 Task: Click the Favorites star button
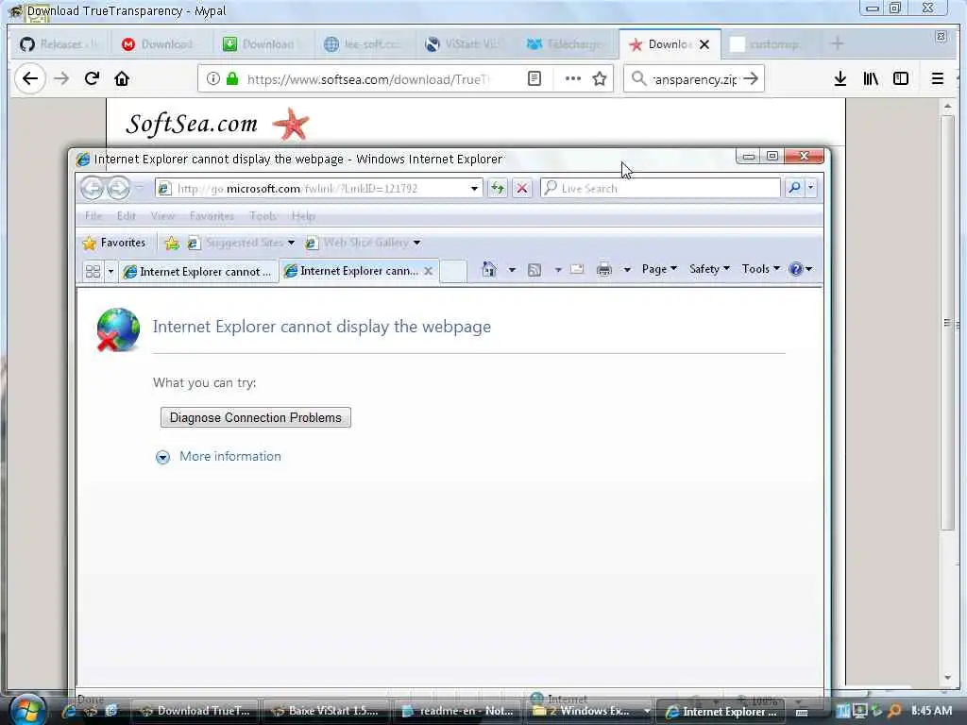point(114,243)
